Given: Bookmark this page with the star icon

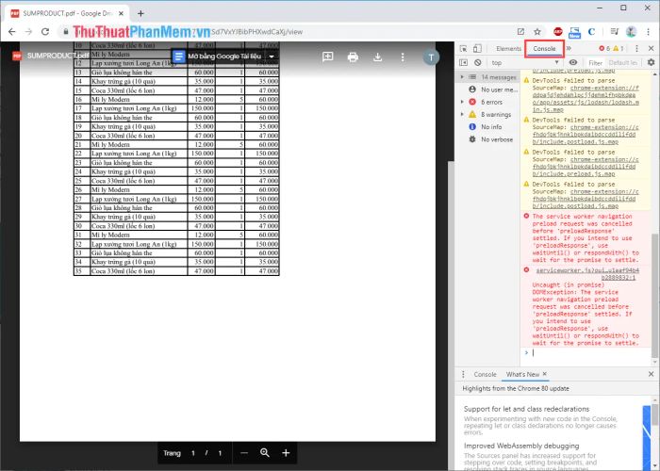Looking at the screenshot, I should click(x=537, y=31).
